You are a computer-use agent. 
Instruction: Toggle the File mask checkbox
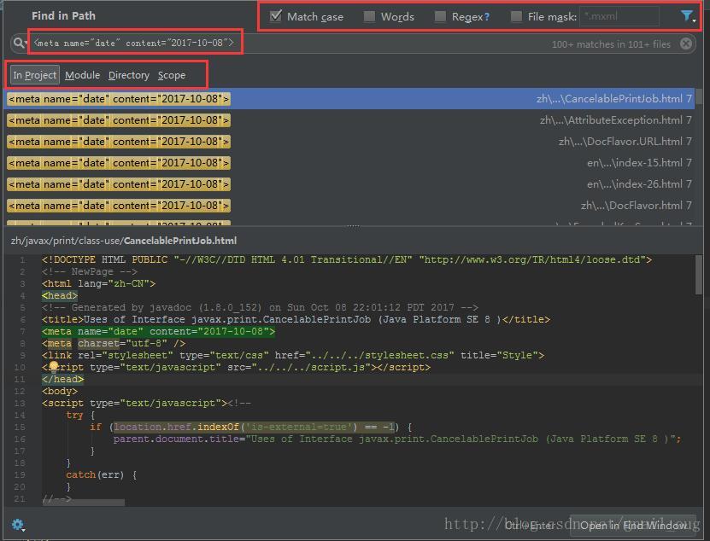(x=516, y=17)
